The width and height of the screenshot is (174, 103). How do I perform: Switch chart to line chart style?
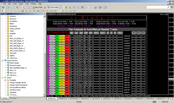point(70,7)
